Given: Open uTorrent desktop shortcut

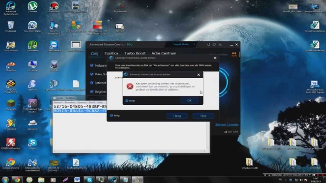Looking at the screenshot, I should 32,7.
